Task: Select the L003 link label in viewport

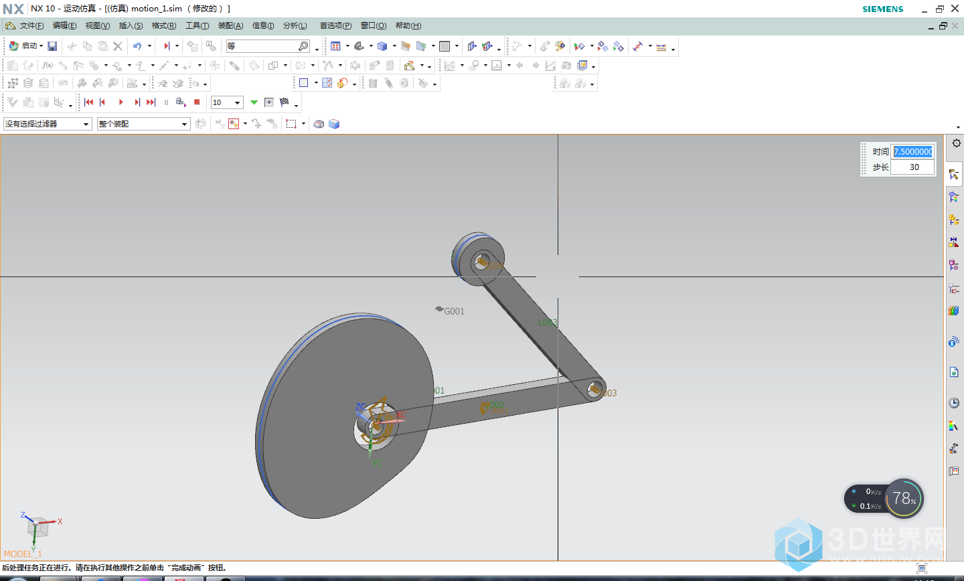Action: point(548,323)
